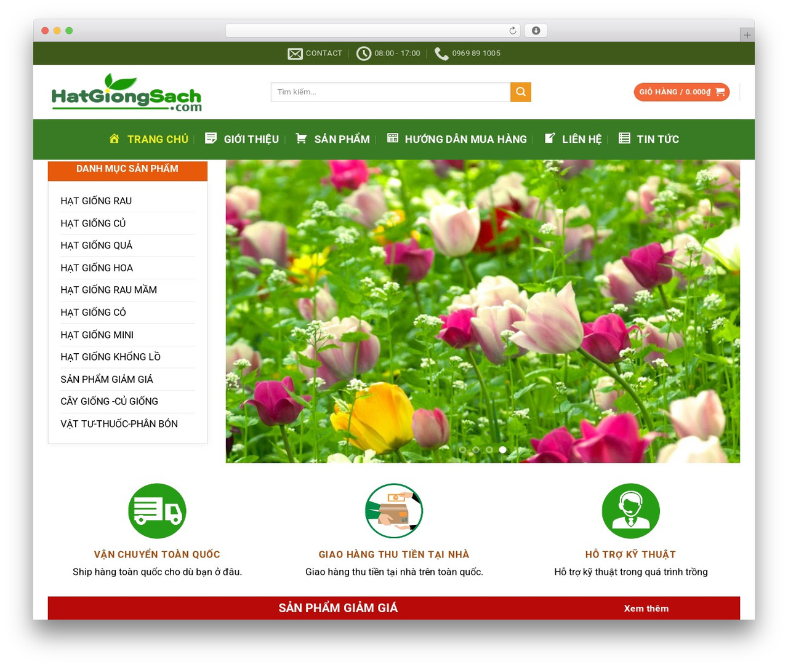
Task: Click the CONTACT link in top bar
Action: (x=324, y=54)
